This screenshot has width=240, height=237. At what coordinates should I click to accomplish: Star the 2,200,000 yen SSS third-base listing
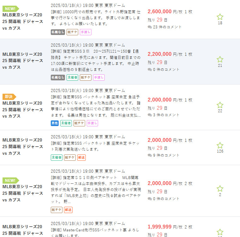click(x=220, y=59)
